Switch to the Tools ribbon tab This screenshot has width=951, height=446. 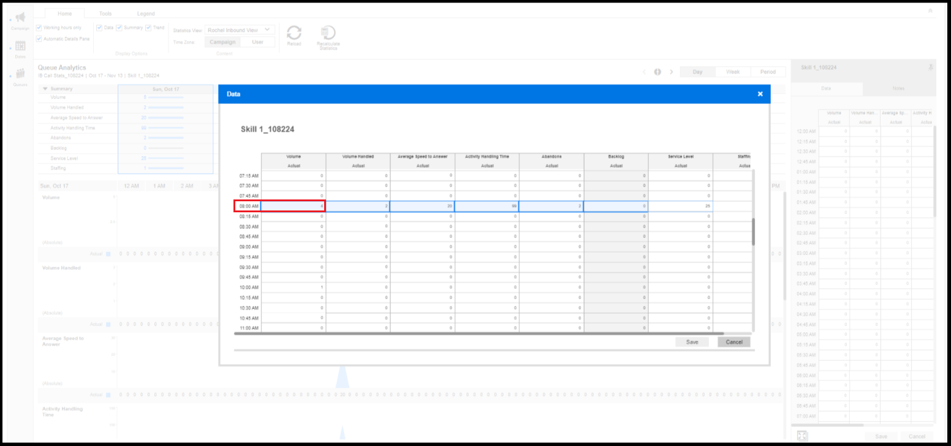(x=105, y=13)
